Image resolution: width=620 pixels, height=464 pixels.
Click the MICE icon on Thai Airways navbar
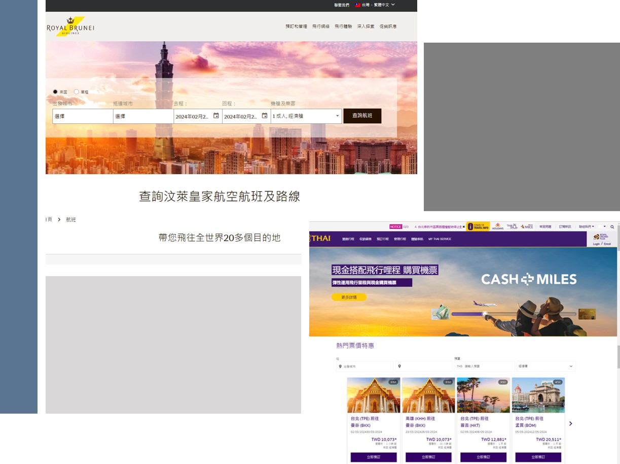tap(527, 226)
